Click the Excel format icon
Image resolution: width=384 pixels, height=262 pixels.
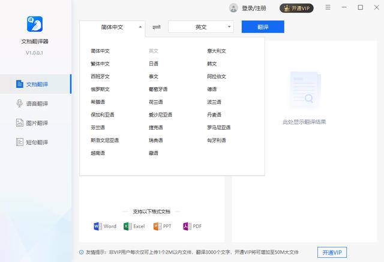tap(128, 226)
